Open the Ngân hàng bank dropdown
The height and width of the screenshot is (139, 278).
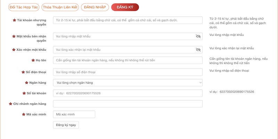pyautogui.click(x=128, y=83)
